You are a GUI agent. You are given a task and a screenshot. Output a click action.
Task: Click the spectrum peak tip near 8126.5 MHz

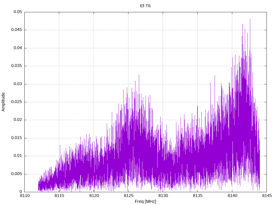pyautogui.click(x=139, y=75)
